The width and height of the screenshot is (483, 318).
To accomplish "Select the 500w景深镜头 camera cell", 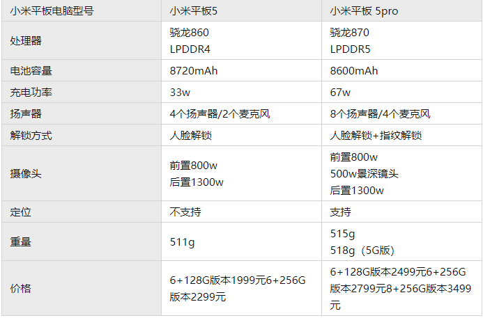I will click(365, 174).
